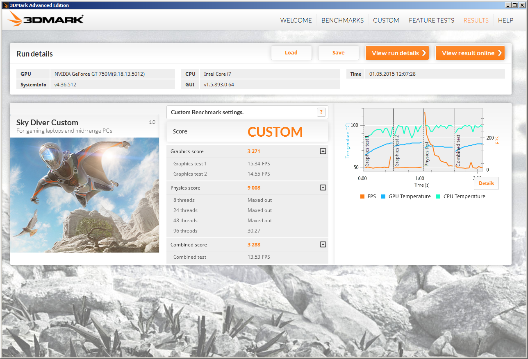Toggle the GPU Temperature legend series

(406, 196)
